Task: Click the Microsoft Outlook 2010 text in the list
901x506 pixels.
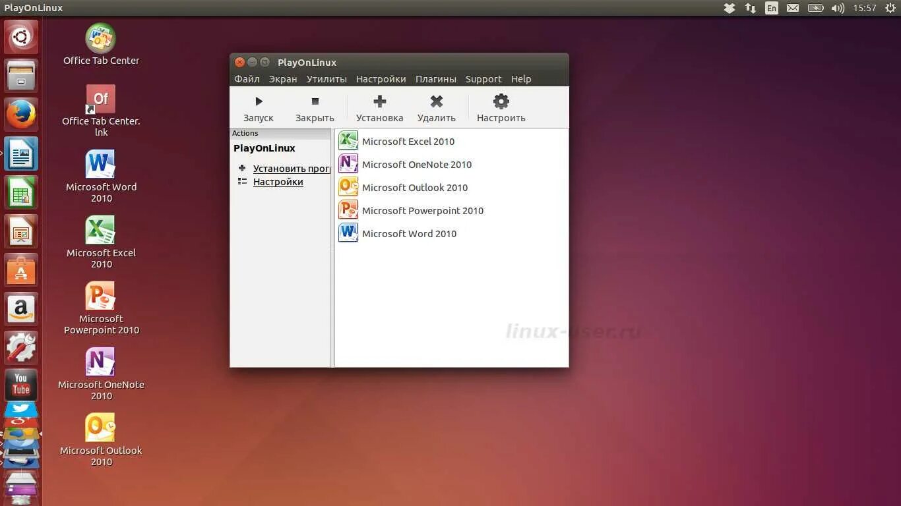Action: pos(415,187)
